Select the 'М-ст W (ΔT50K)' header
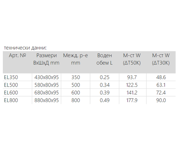The width and height of the screenshot is (179, 151). [132, 59]
